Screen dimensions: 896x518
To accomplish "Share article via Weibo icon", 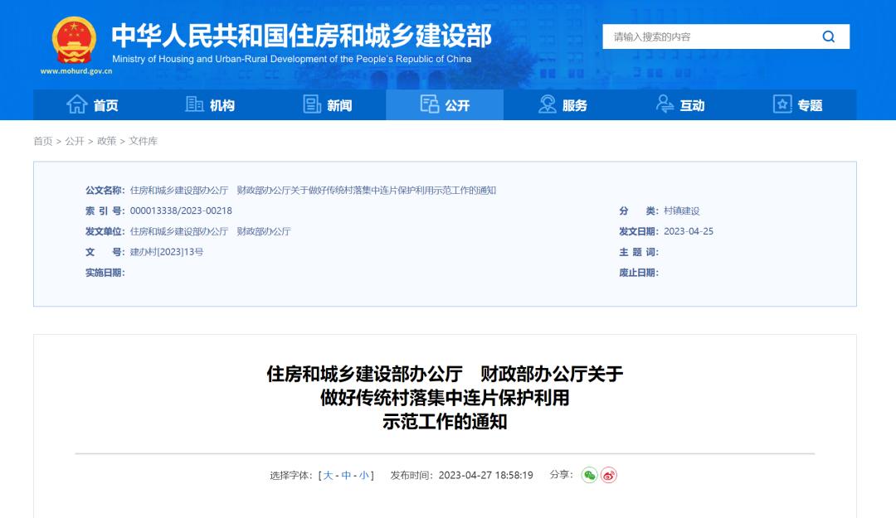I will pyautogui.click(x=609, y=475).
